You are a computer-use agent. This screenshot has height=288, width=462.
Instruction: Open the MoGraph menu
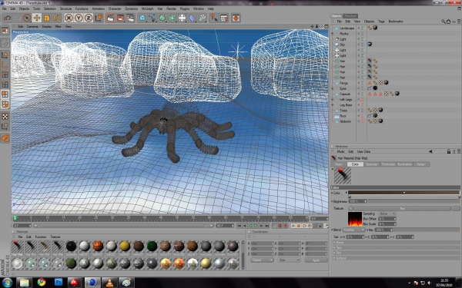[147, 8]
